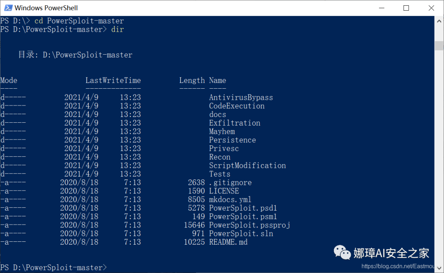Click the 10225 length value
This screenshot has width=444, height=273.
194,242
